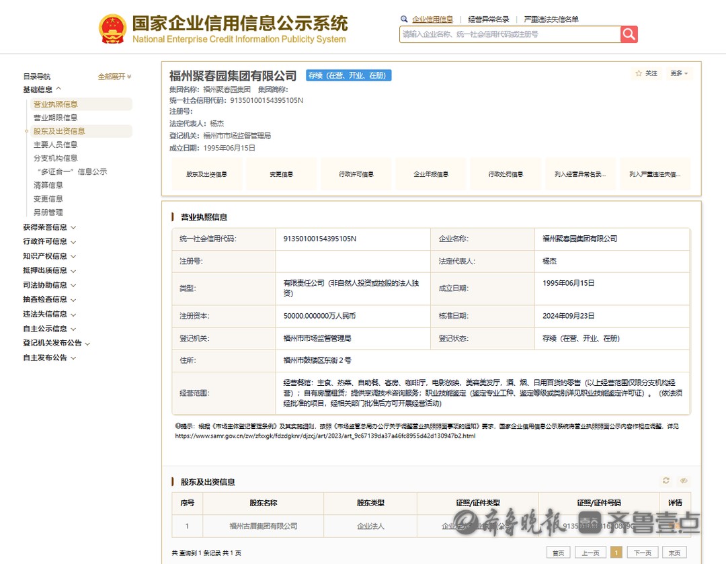Select 变更信息 in the sidebar
Image resolution: width=726 pixels, height=564 pixels.
[x=48, y=199]
